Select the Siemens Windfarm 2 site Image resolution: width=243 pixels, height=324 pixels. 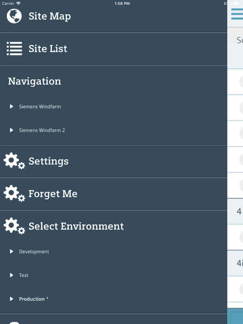point(42,130)
